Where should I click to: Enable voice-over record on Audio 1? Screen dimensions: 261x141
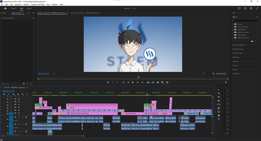click(26, 117)
